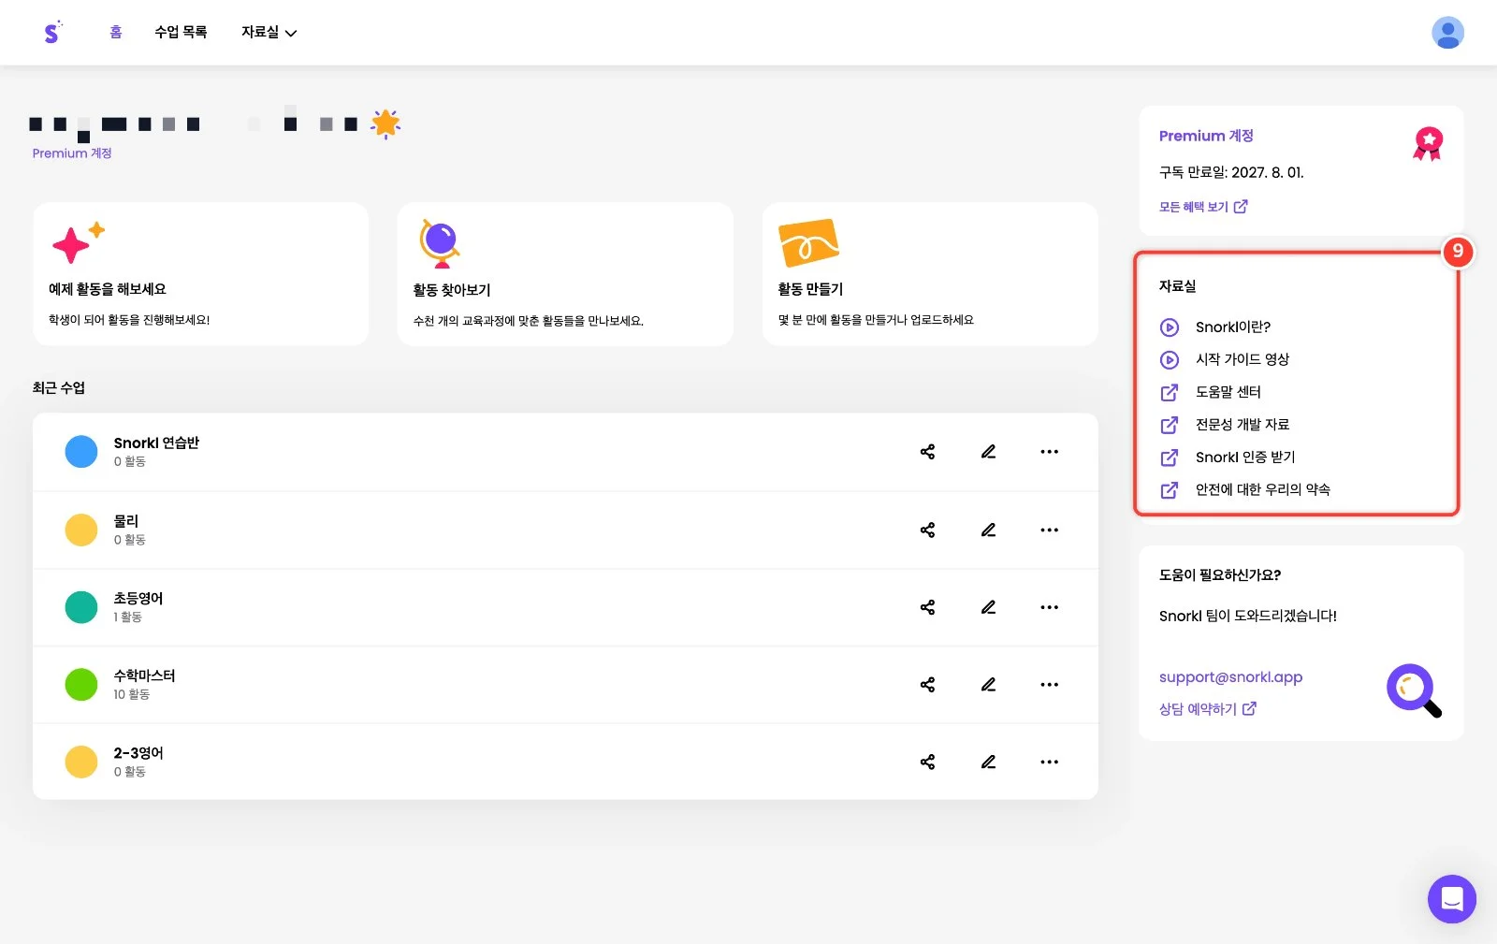Edit the Snorkl 연습반 class
Screen dimensions: 1497x944
(988, 452)
